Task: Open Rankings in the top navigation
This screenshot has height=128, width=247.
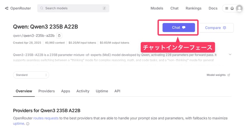Action: pyautogui.click(x=193, y=8)
